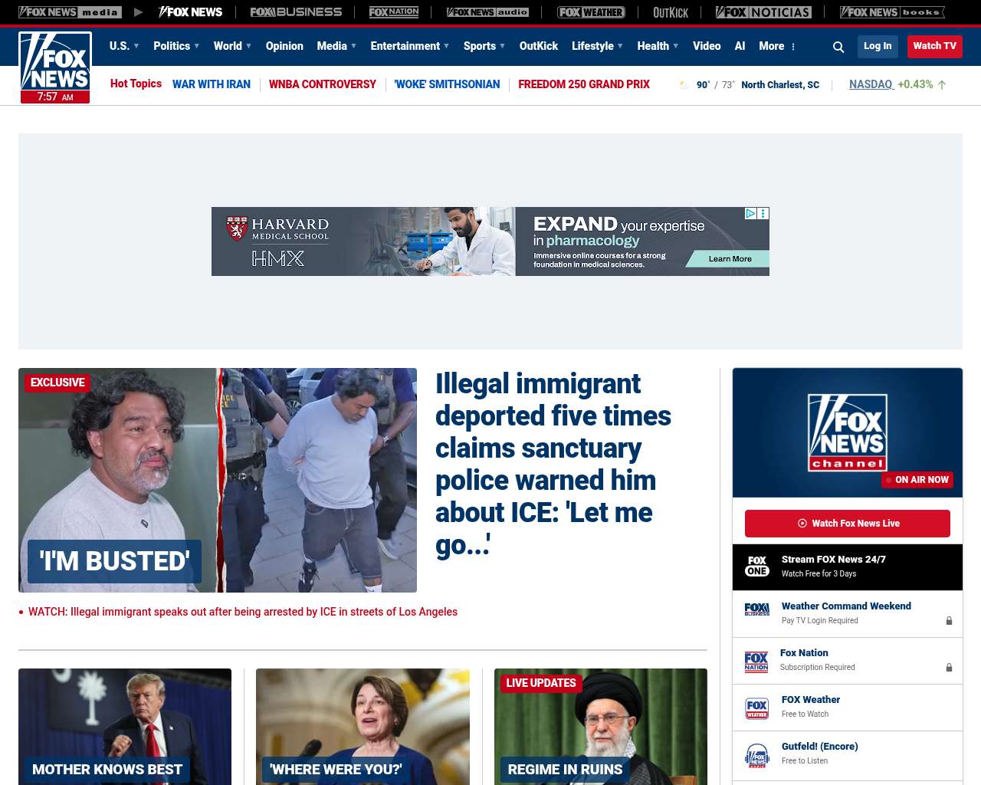981x785 pixels.
Task: Click Watch Fox News Live button
Action: coord(848,524)
